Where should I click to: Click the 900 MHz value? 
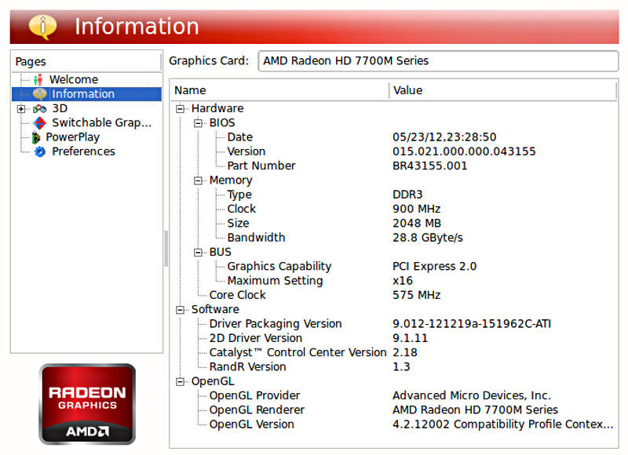click(417, 209)
